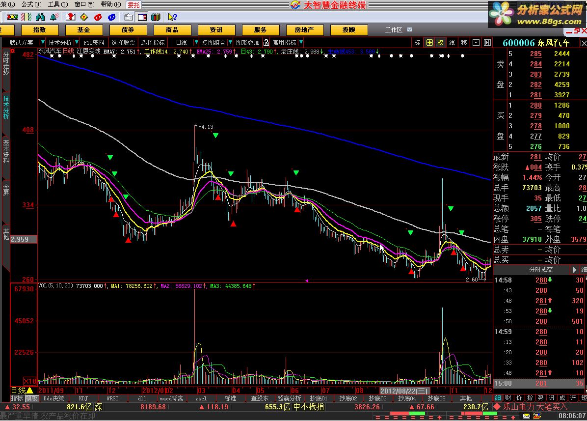
Task: Click the 乐山电力 大笔买入 ticker message
Action: tap(535, 406)
